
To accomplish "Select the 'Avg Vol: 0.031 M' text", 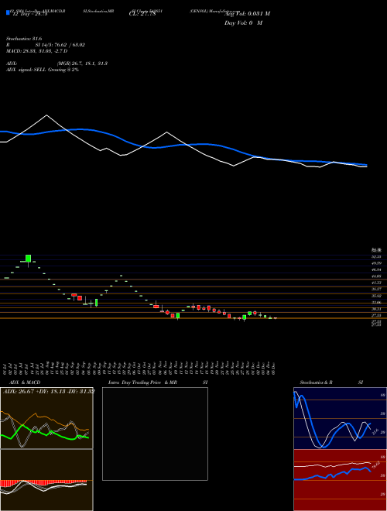I will (x=247, y=14).
